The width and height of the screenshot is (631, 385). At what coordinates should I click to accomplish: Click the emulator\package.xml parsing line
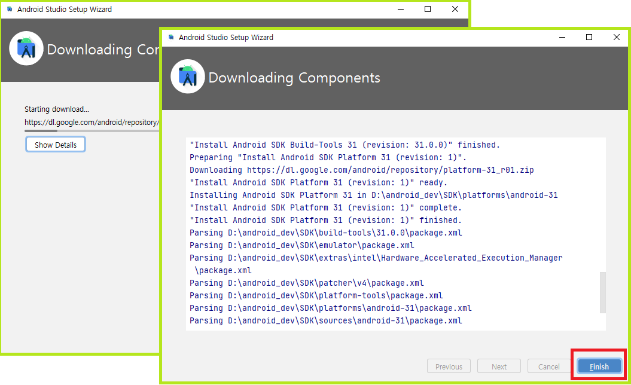click(x=302, y=245)
